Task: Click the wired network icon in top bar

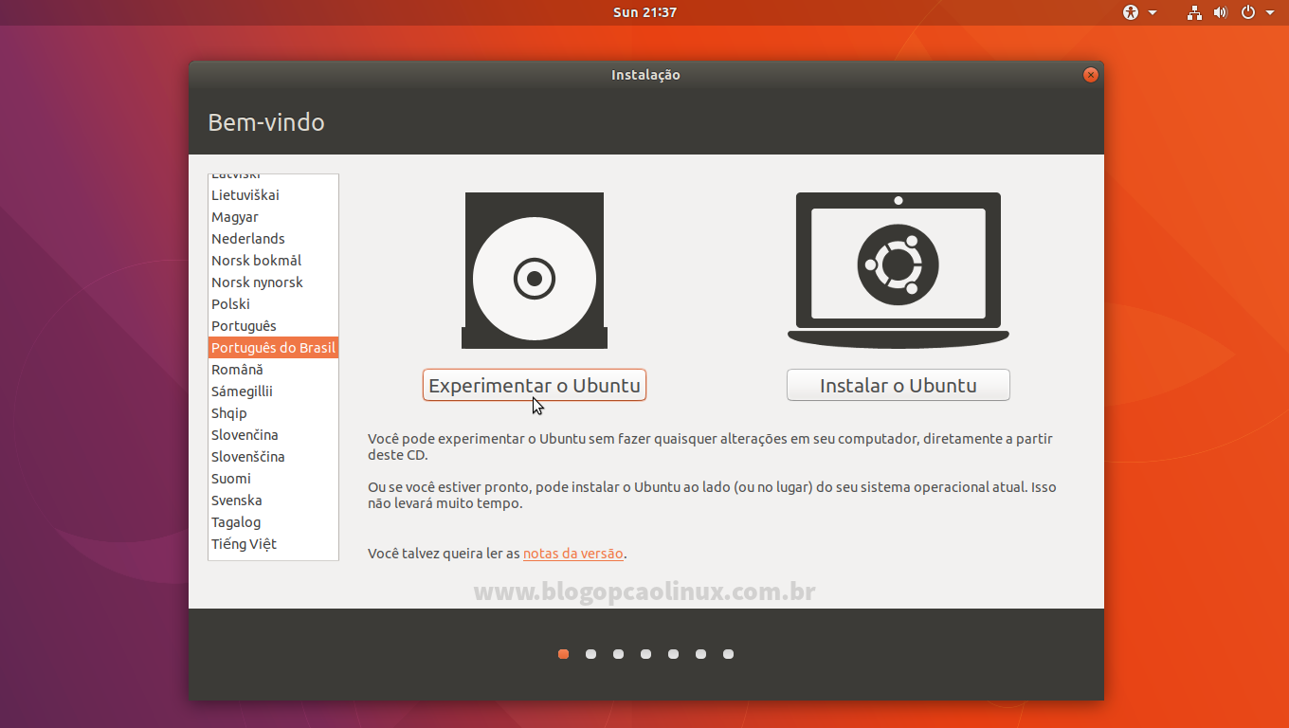Action: coord(1193,12)
